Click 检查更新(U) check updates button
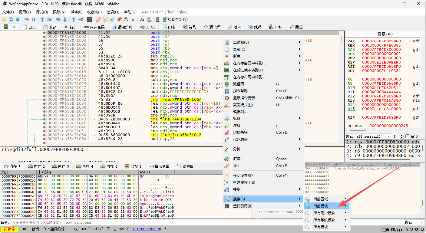Viewport: 426px width, 233px height. coord(175,19)
